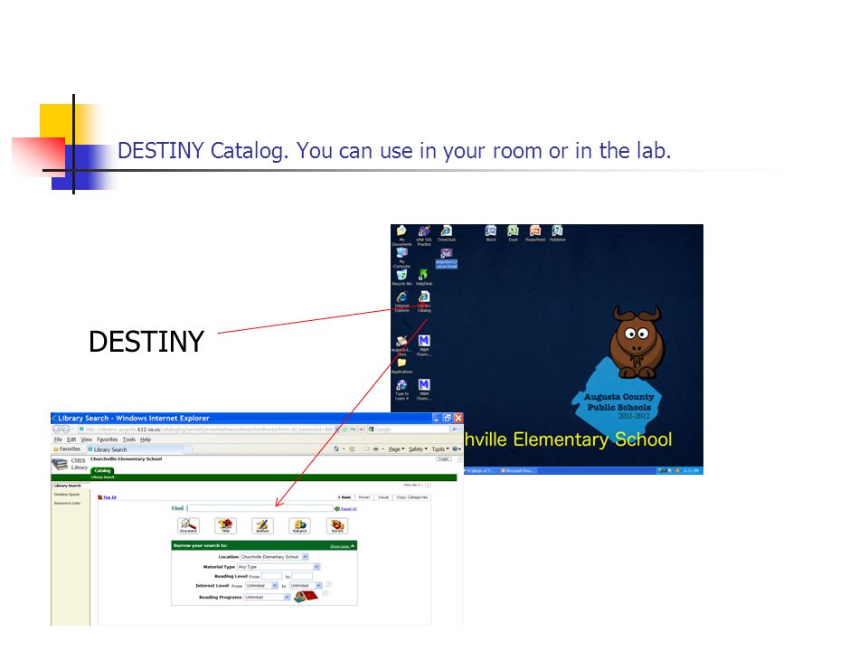Open the Material Type dropdown
Screen dimensions: 868x651
pos(279,566)
